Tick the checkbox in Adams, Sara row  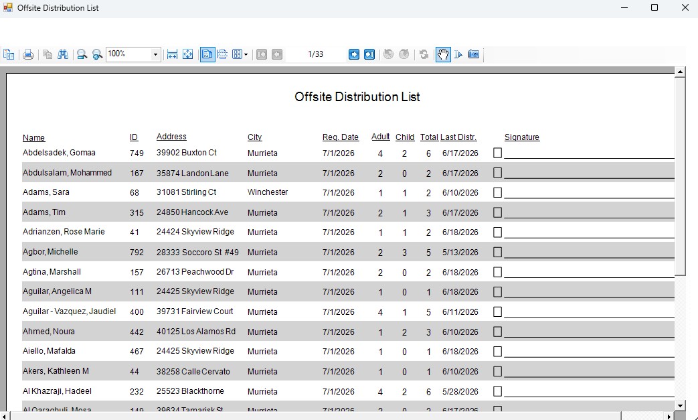[498, 192]
